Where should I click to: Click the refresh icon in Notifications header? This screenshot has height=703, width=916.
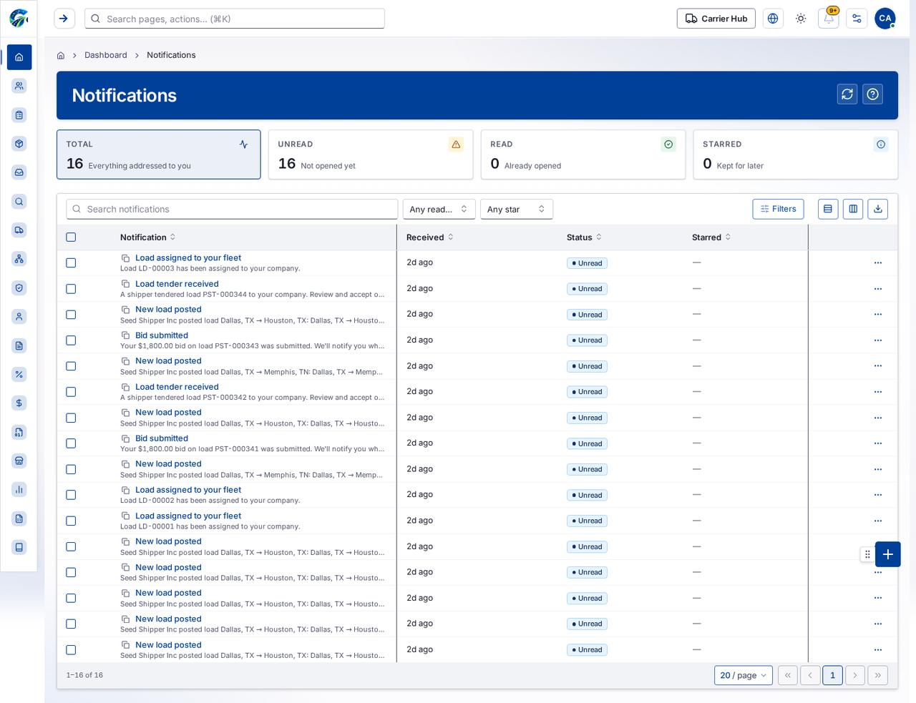click(847, 94)
